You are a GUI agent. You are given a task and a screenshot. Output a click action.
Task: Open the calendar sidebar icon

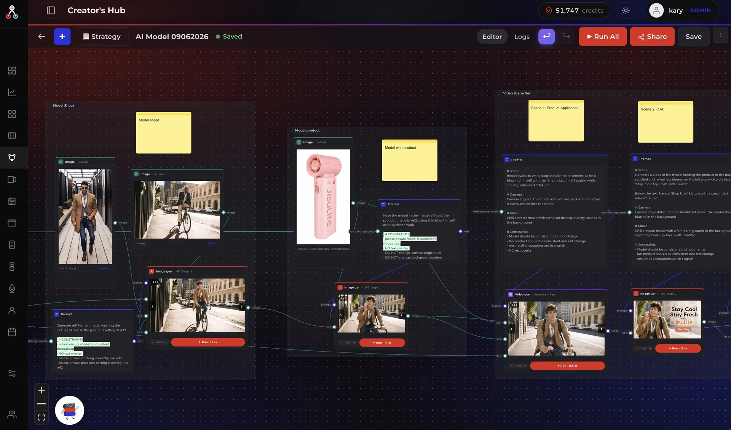tap(12, 332)
